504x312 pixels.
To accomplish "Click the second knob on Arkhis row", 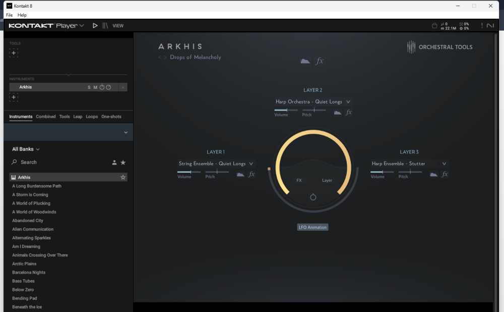I will click(x=109, y=87).
